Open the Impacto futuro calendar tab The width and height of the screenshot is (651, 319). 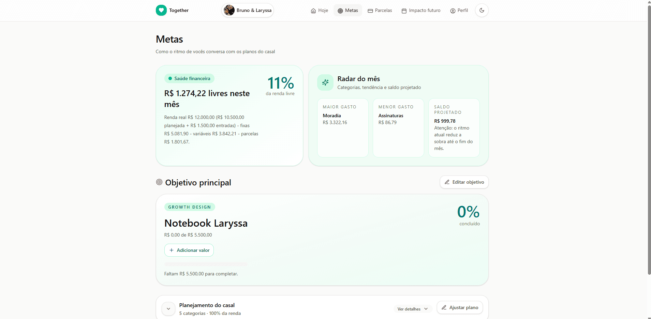tap(421, 11)
